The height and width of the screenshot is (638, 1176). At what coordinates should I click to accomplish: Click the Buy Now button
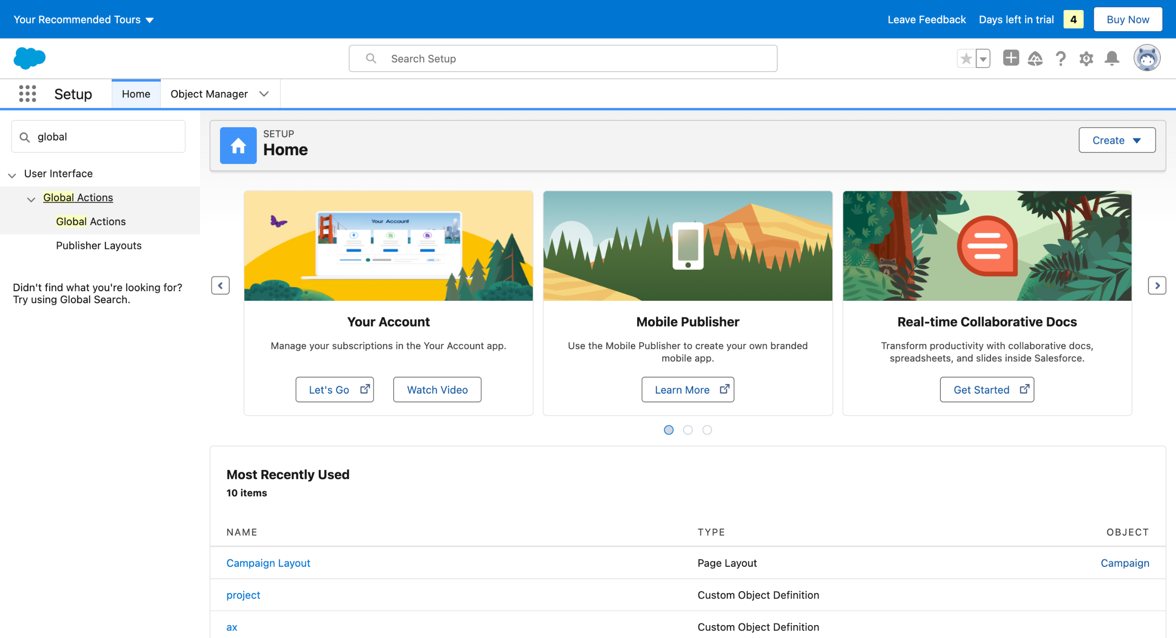tap(1128, 19)
